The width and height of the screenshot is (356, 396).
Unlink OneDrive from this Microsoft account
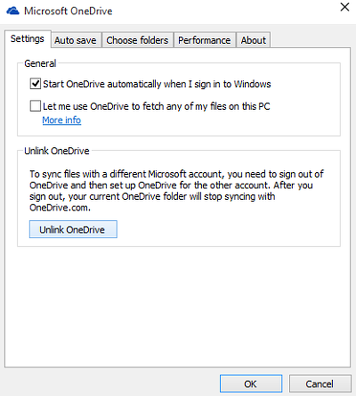(73, 229)
